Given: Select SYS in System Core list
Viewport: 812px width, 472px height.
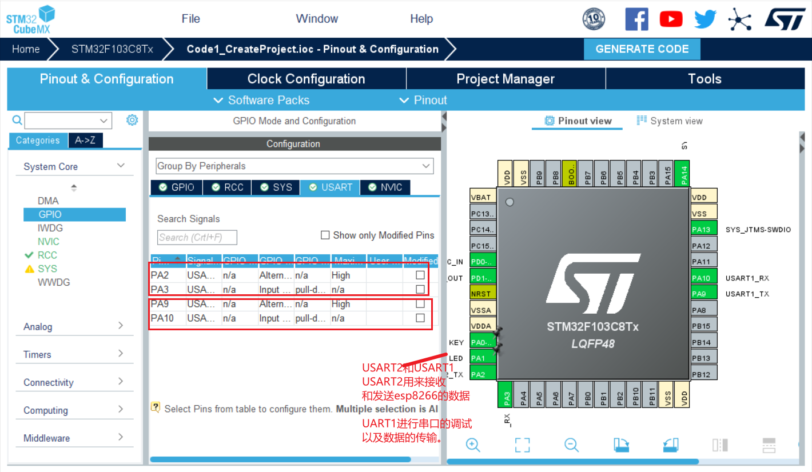Looking at the screenshot, I should coord(47,269).
